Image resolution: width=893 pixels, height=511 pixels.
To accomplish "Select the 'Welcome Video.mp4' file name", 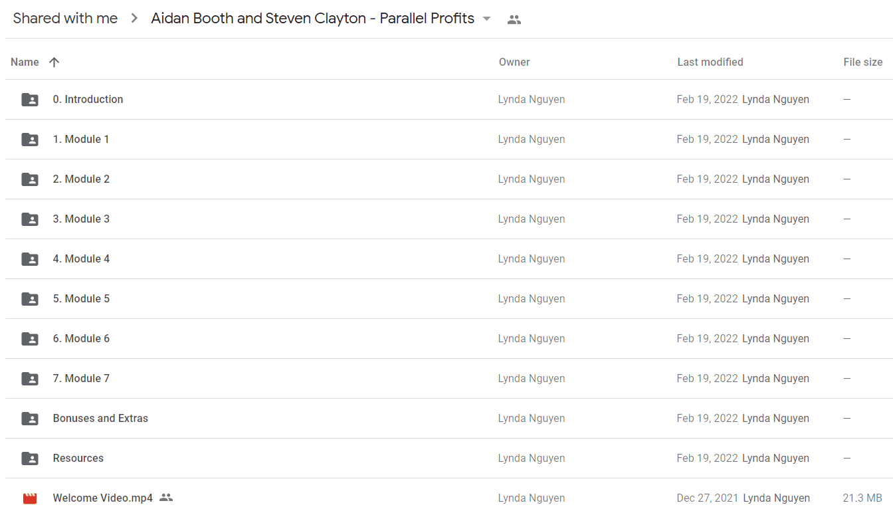I will 103,498.
